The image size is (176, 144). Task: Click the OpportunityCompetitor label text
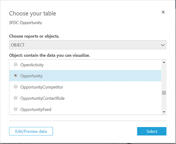tap(42, 87)
